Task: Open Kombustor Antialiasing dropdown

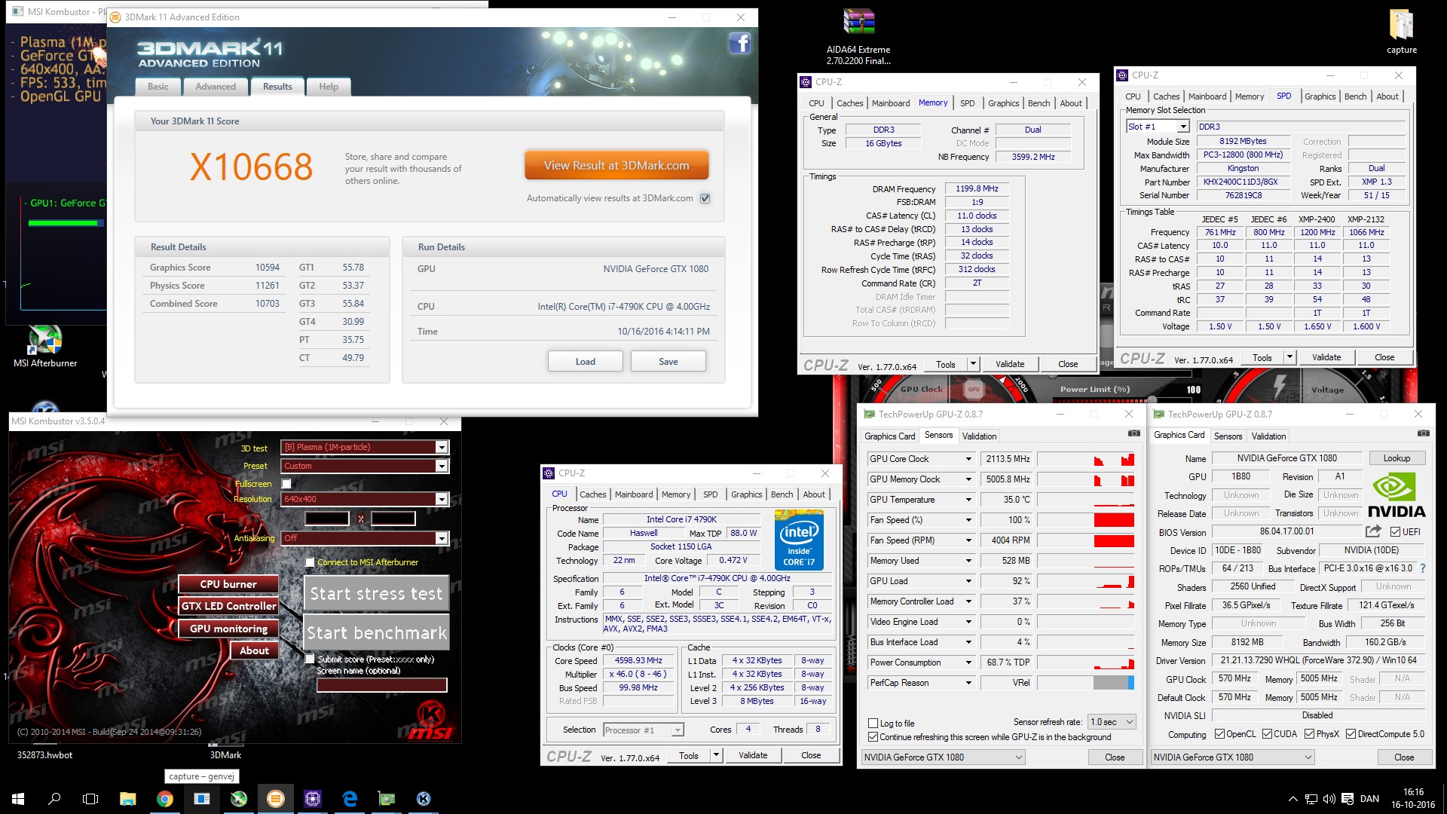Action: point(442,538)
